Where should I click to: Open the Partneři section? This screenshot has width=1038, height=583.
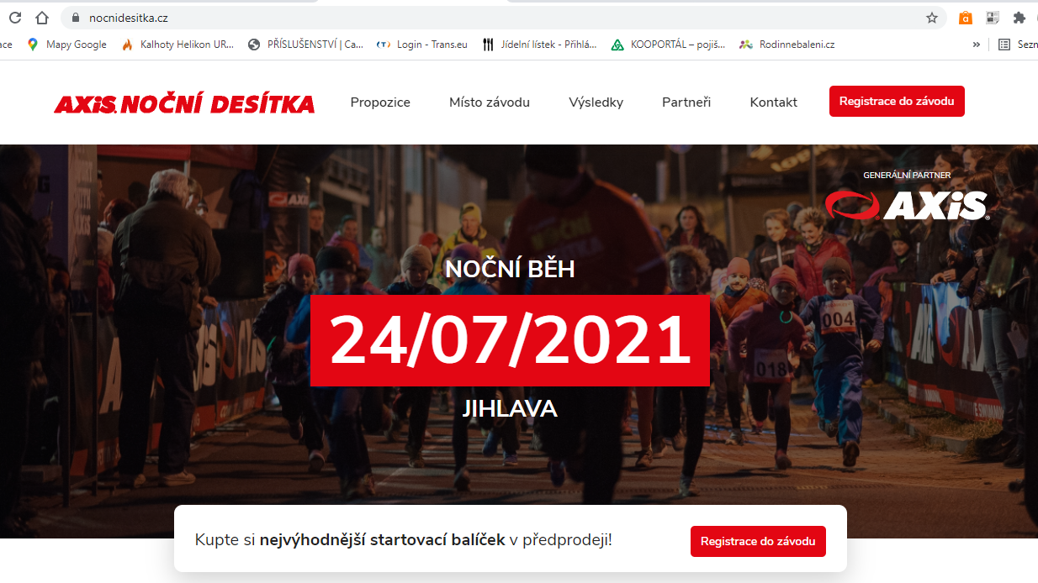click(686, 102)
